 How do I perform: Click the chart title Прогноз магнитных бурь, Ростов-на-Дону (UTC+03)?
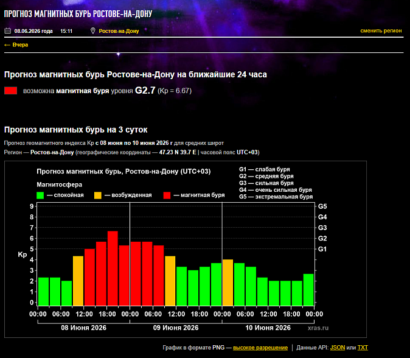coord(123,172)
